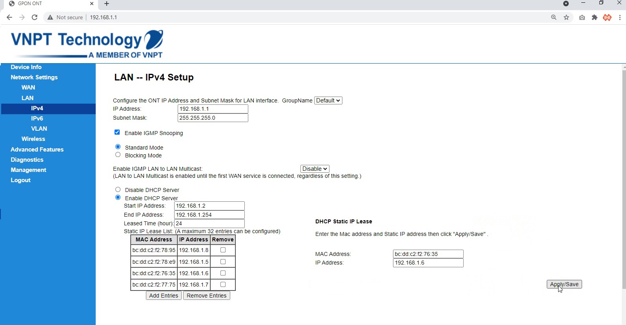Click the Add Entries button
The image size is (626, 325).
pos(164,296)
